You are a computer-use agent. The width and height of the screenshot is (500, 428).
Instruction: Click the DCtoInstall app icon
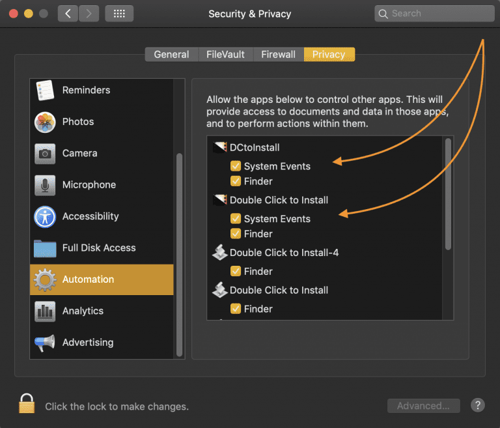coord(220,147)
